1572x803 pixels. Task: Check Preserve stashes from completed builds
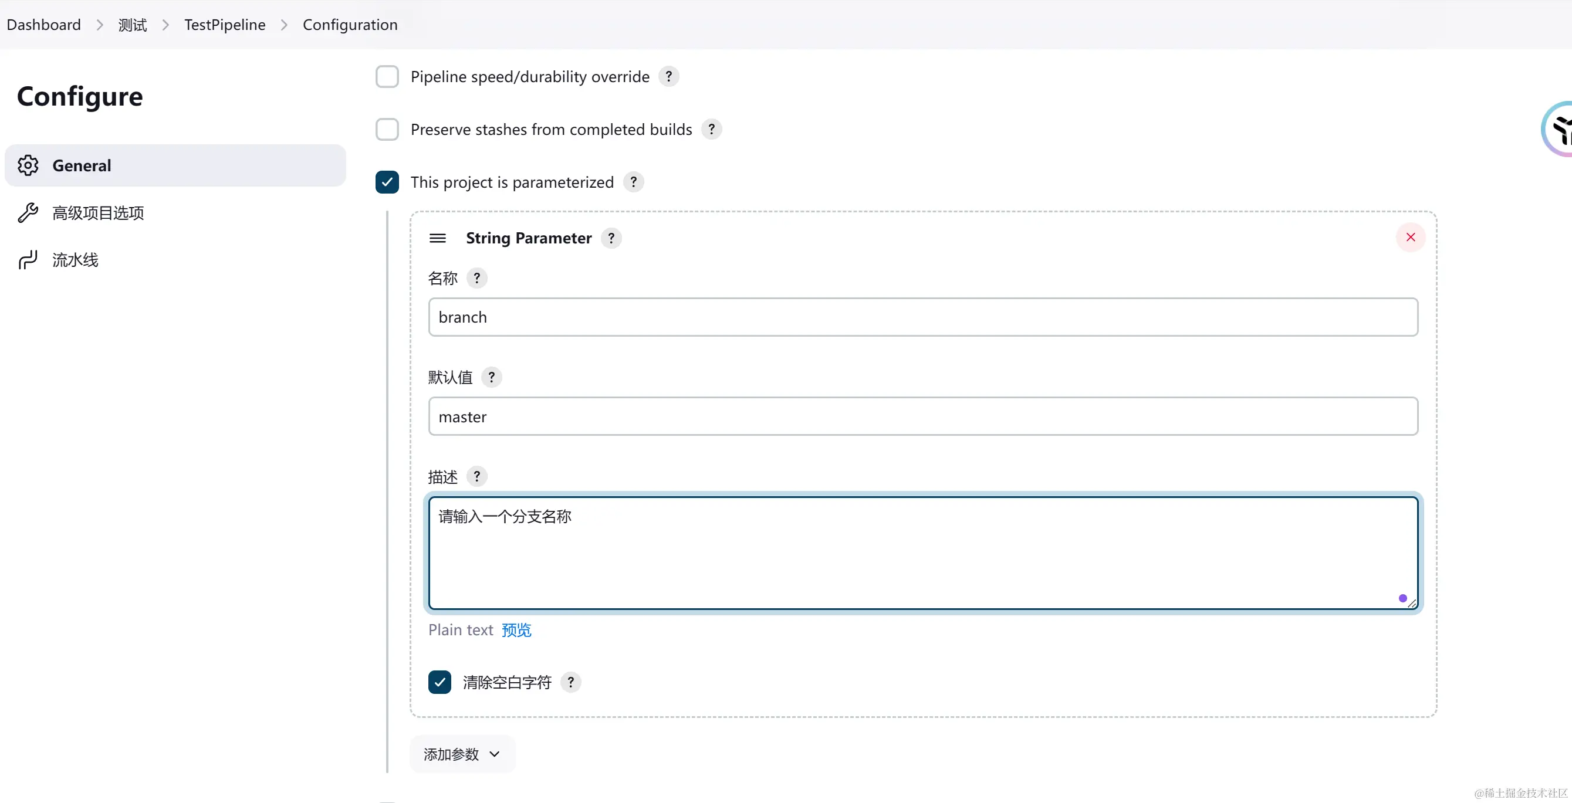tap(387, 130)
